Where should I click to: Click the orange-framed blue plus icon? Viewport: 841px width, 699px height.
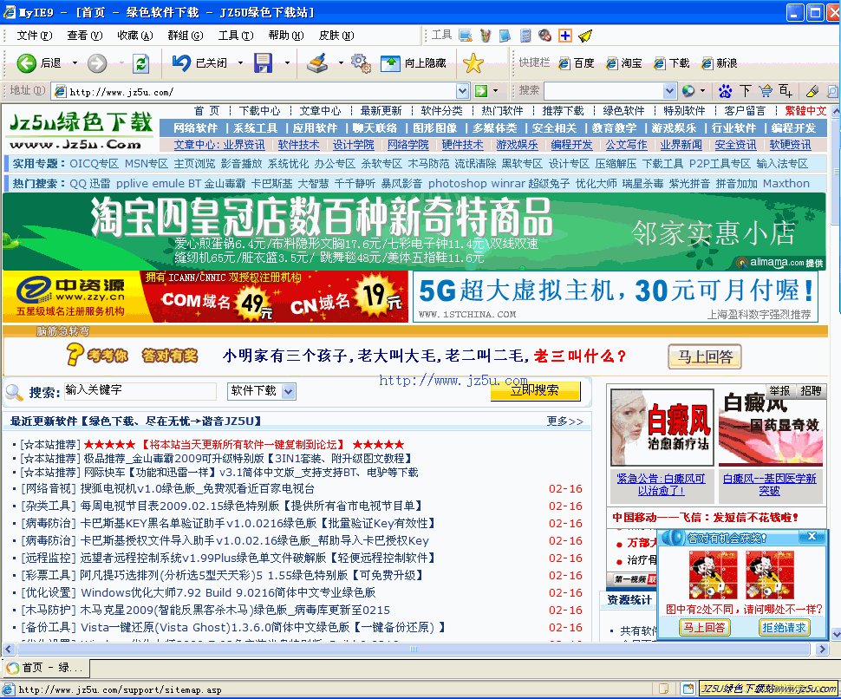point(565,36)
